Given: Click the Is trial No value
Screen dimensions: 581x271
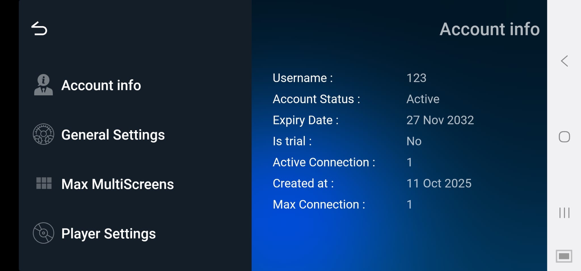Looking at the screenshot, I should [414, 141].
